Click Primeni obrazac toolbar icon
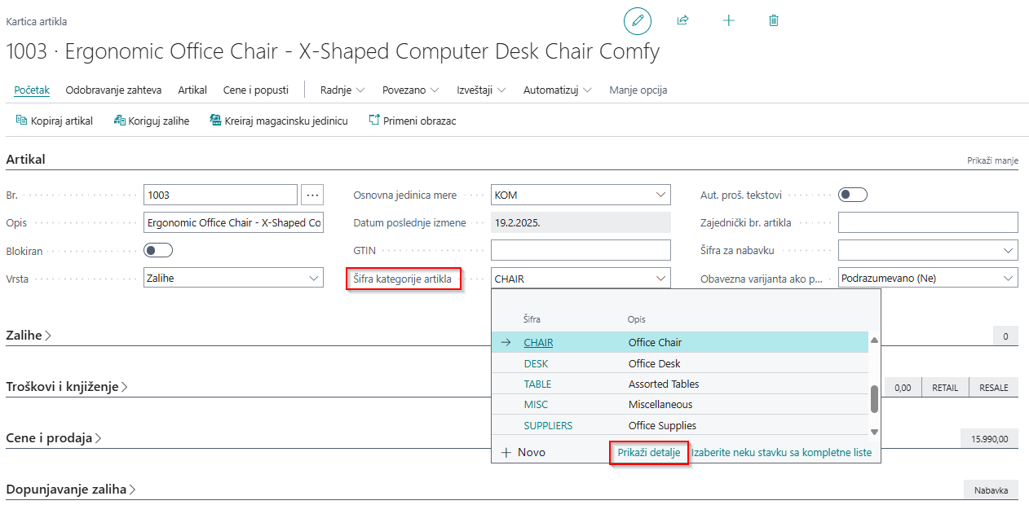The image size is (1029, 527). point(374,121)
